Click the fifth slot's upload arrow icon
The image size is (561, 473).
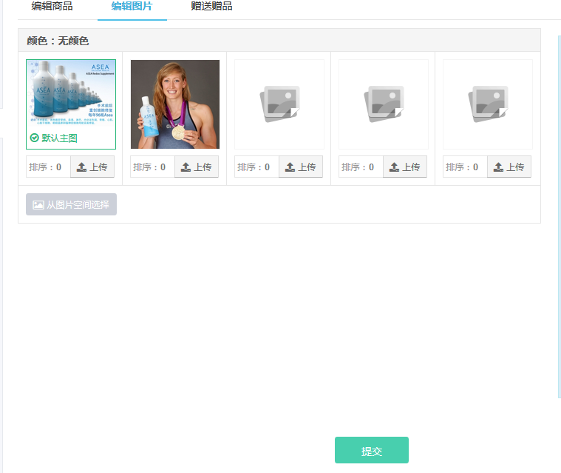click(x=498, y=167)
